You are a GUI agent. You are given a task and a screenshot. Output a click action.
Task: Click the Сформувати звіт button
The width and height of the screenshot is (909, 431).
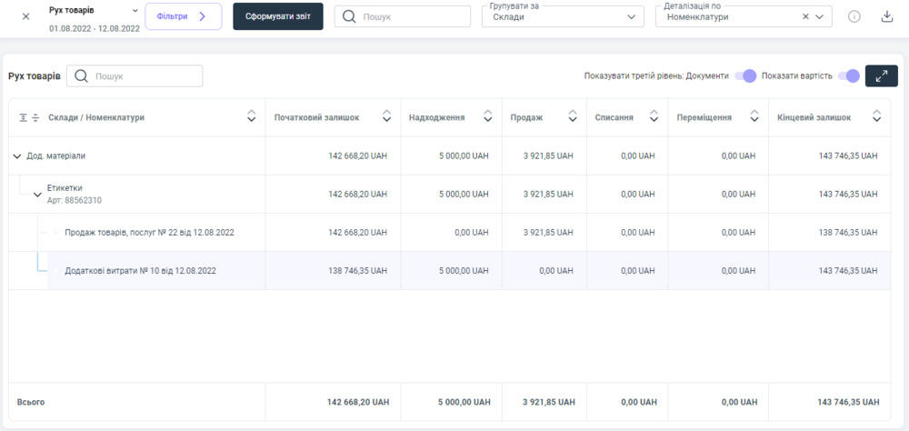tap(277, 16)
